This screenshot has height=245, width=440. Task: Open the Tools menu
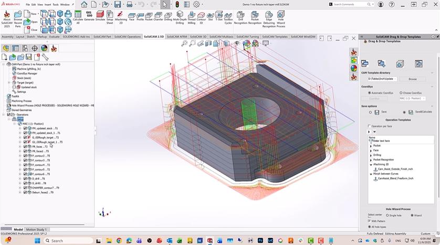pos(56,5)
